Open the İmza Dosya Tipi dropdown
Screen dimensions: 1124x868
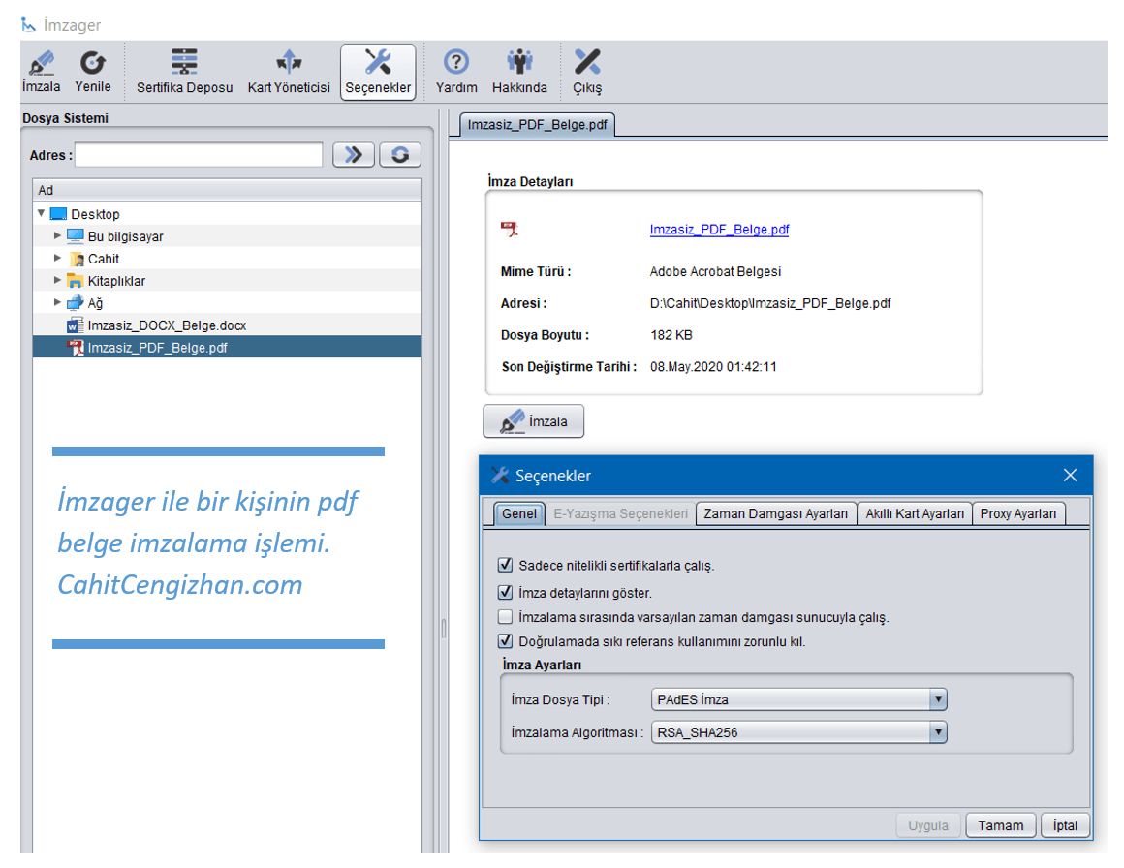[936, 699]
